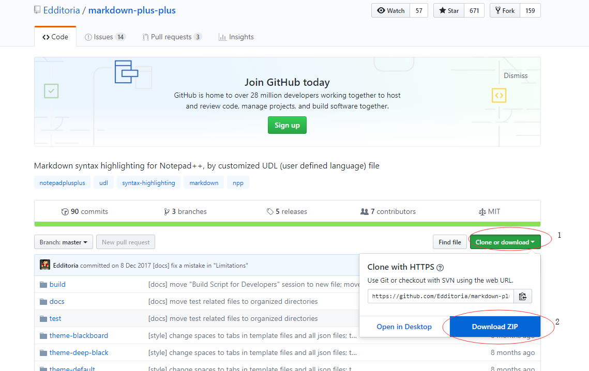Viewport: 589px width, 371px height.
Task: Click the npp topic tag
Action: click(x=238, y=183)
